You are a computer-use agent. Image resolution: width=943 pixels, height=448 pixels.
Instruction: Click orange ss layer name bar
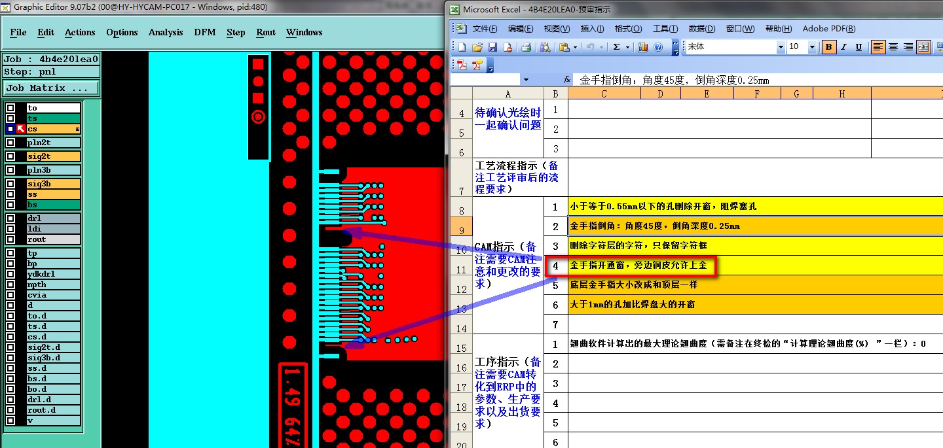(x=53, y=194)
